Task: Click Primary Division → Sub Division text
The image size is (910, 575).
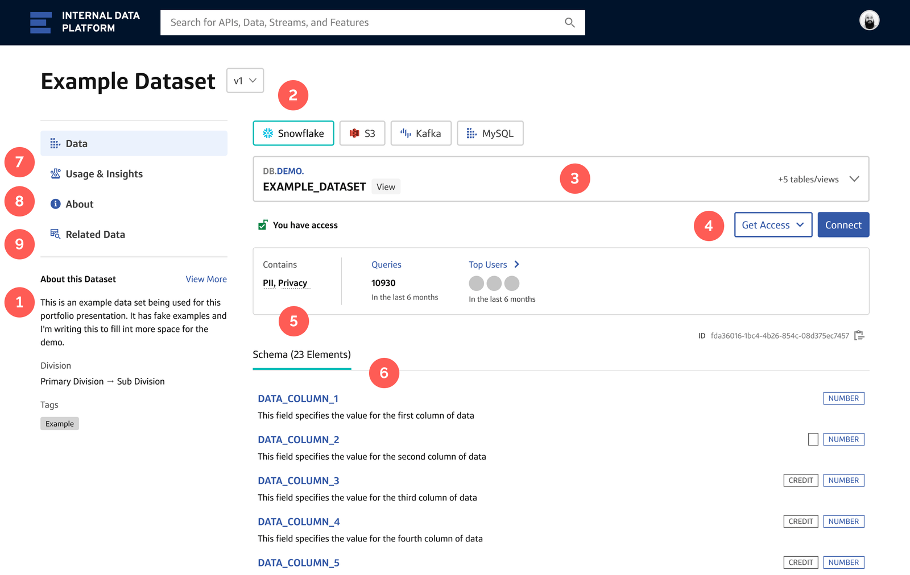Action: tap(102, 381)
